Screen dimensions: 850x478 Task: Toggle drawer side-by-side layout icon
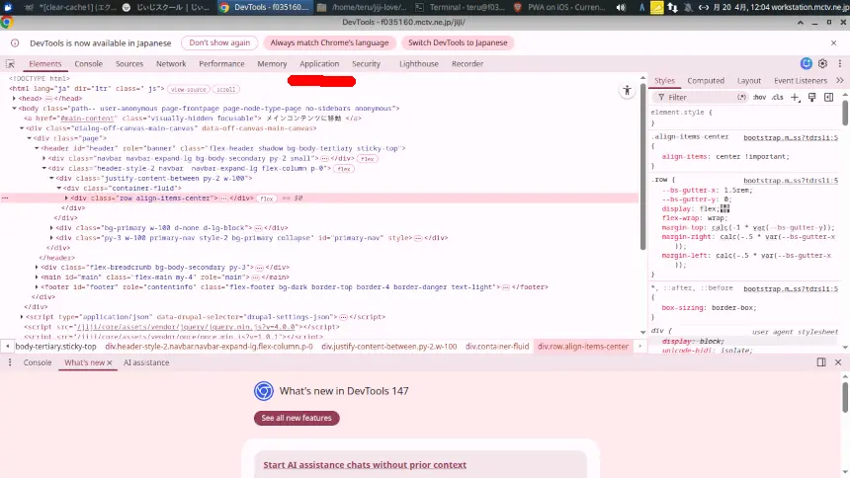click(821, 362)
